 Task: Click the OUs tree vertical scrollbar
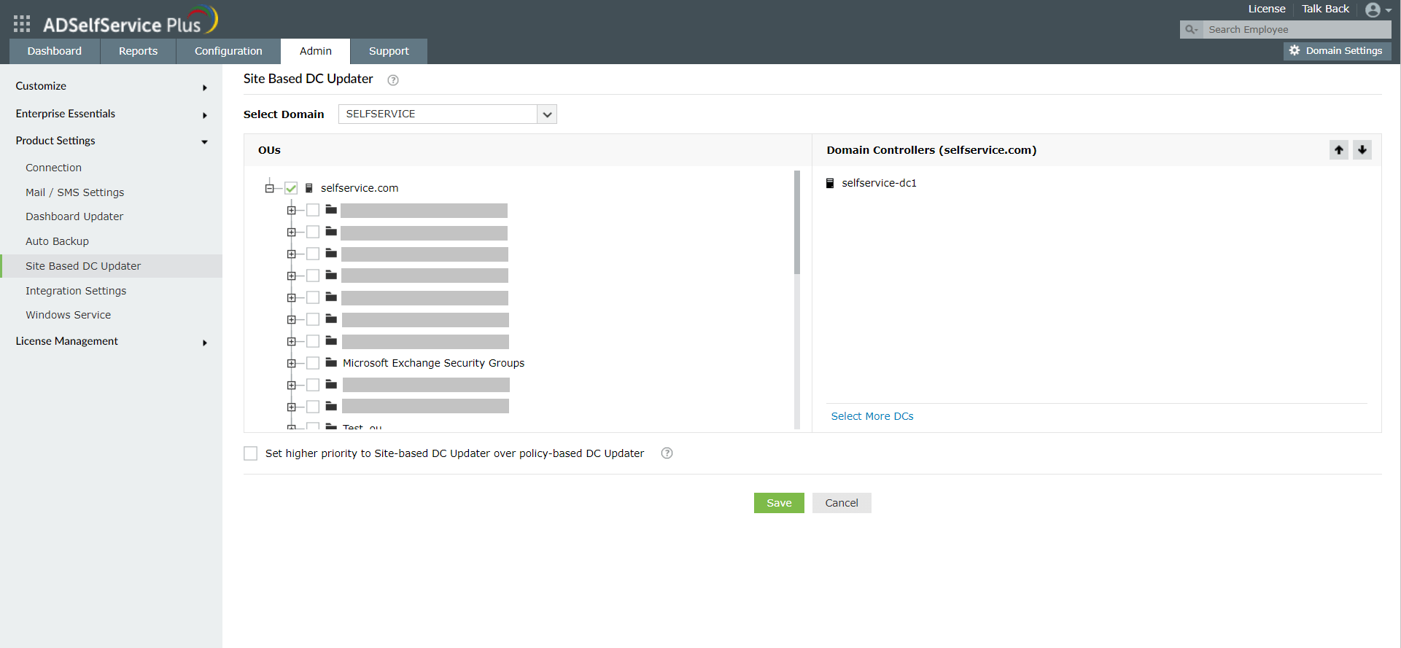click(x=797, y=222)
